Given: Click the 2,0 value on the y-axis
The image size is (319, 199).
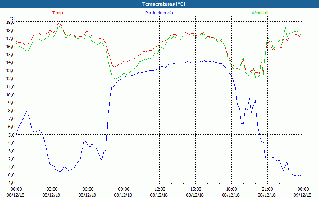Looking at the screenshot, I should click(x=12, y=158).
